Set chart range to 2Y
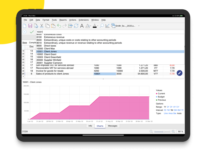The width and height of the screenshot is (206, 154). point(168,107)
